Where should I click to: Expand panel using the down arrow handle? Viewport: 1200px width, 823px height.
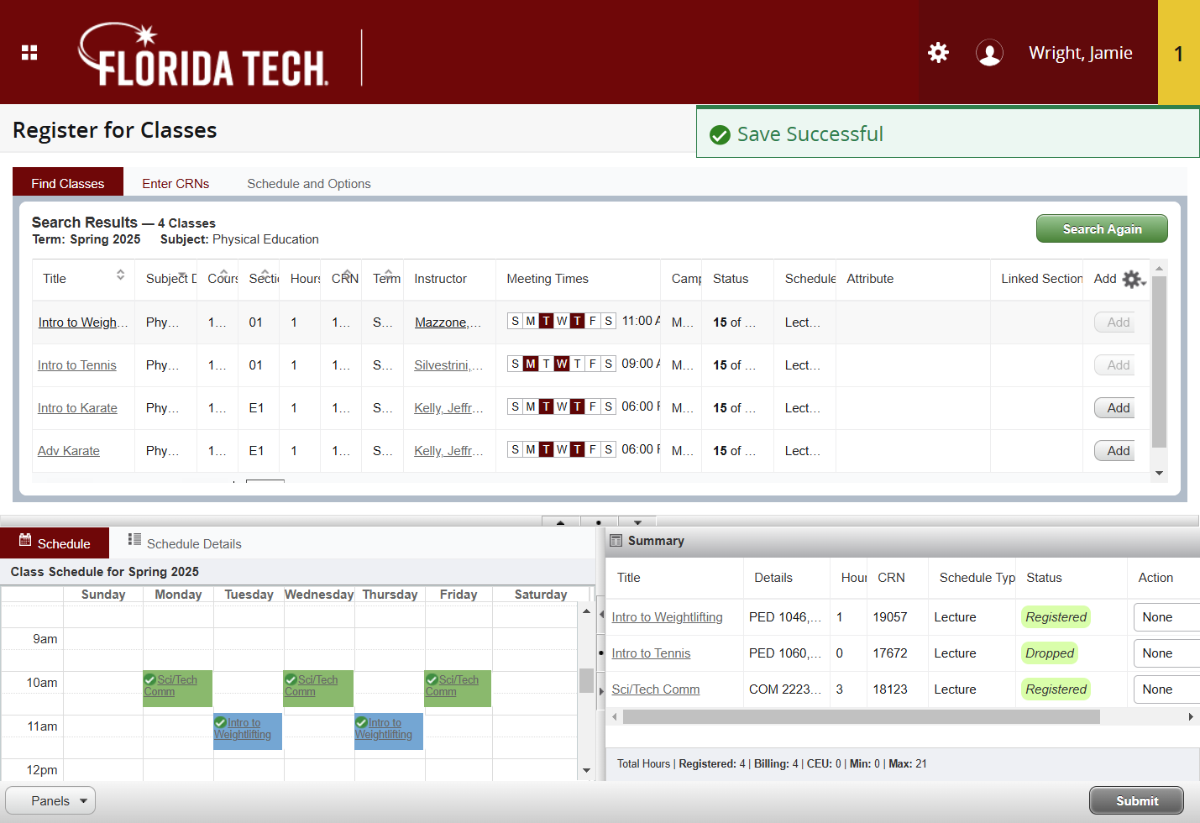[x=637, y=522]
